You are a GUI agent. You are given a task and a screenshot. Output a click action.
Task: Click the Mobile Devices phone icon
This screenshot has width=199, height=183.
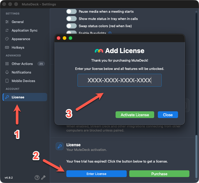point(7,81)
